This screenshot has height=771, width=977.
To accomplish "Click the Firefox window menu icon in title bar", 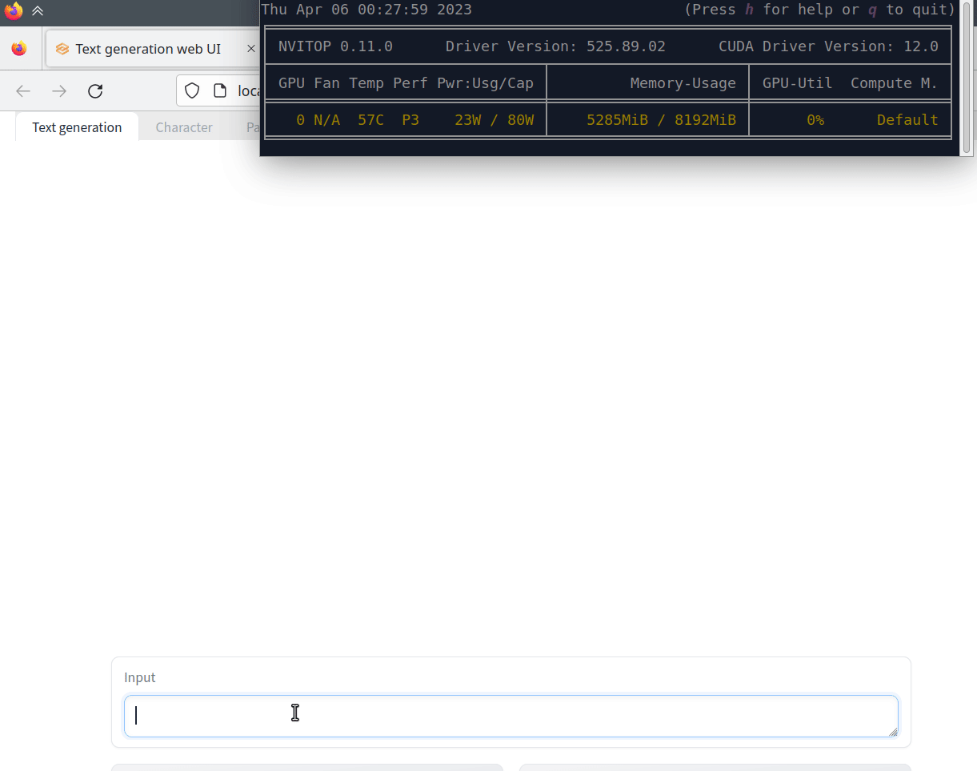I will tap(14, 11).
